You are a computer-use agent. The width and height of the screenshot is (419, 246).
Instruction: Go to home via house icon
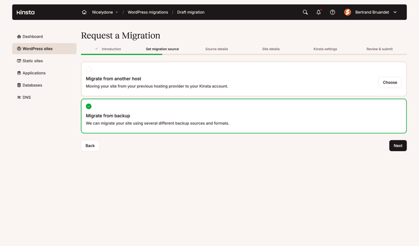pyautogui.click(x=84, y=12)
